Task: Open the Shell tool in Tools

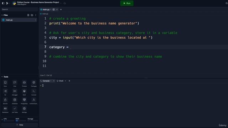Action: [x=24, y=92]
